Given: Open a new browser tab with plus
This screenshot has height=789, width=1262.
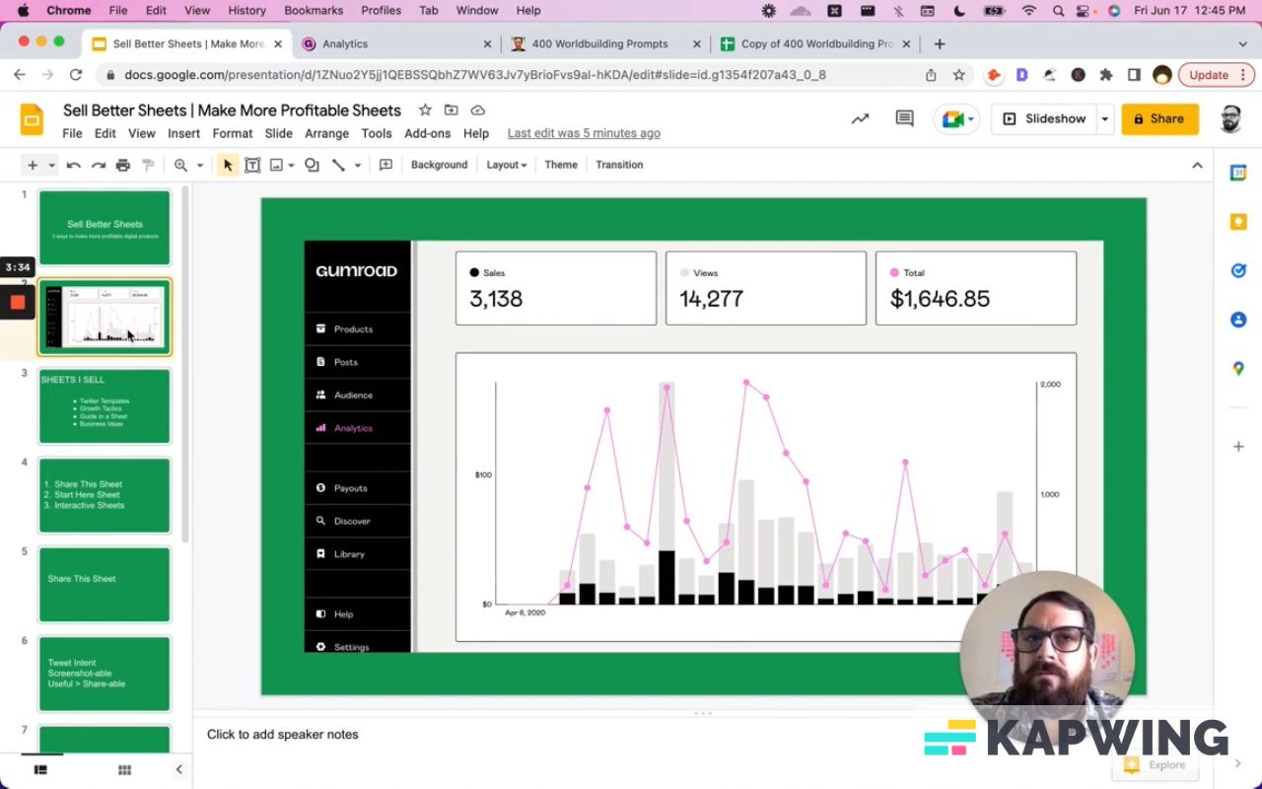Looking at the screenshot, I should point(940,43).
